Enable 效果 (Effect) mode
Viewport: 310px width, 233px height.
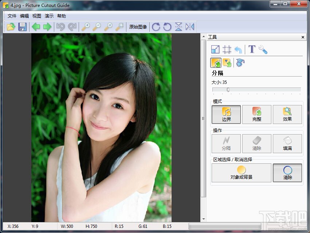[287, 114]
